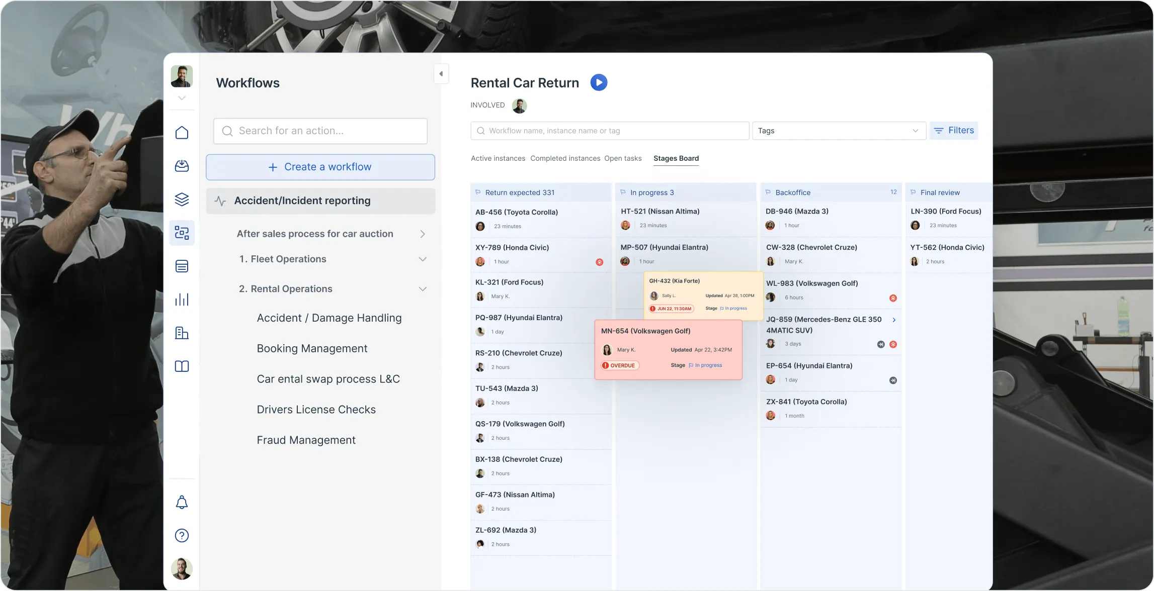Expand After sales process for car auction
The width and height of the screenshot is (1154, 591).
(x=423, y=234)
